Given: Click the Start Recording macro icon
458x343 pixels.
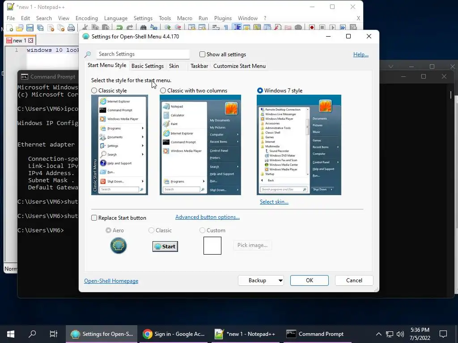Looking at the screenshot, I should point(312,28).
